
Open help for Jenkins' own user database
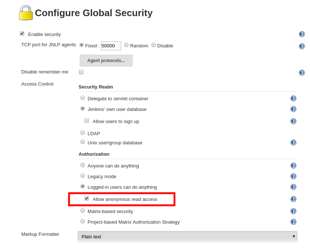tap(293, 109)
